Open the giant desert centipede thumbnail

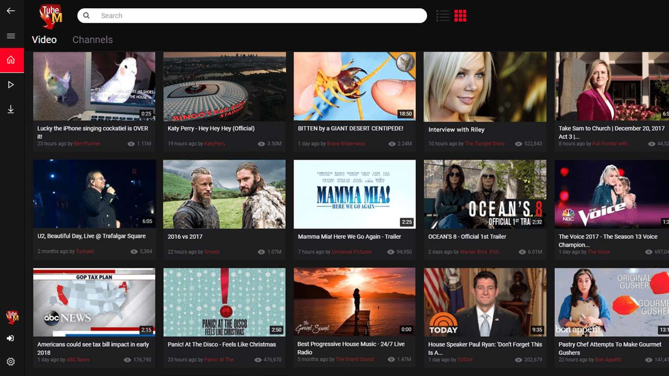[x=354, y=86]
